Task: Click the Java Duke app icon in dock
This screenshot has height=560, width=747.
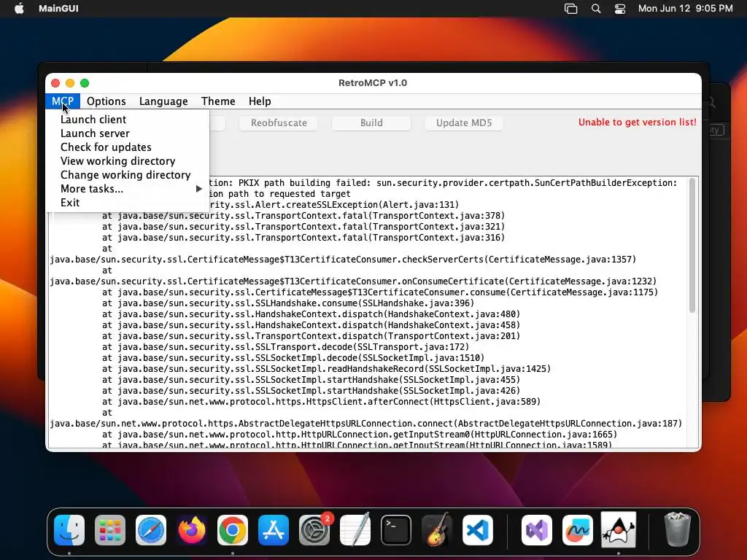Action: [619, 529]
